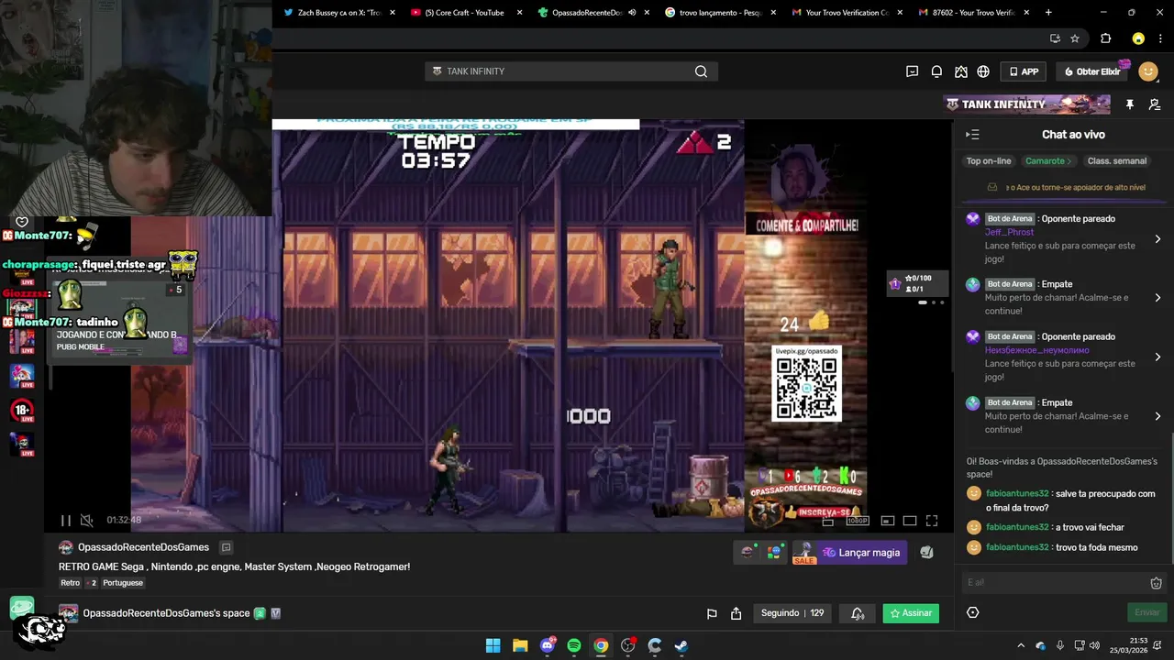Screen dimensions: 1174x660
Task: Toggle stream notification bell near Assinar
Action: pos(858,613)
